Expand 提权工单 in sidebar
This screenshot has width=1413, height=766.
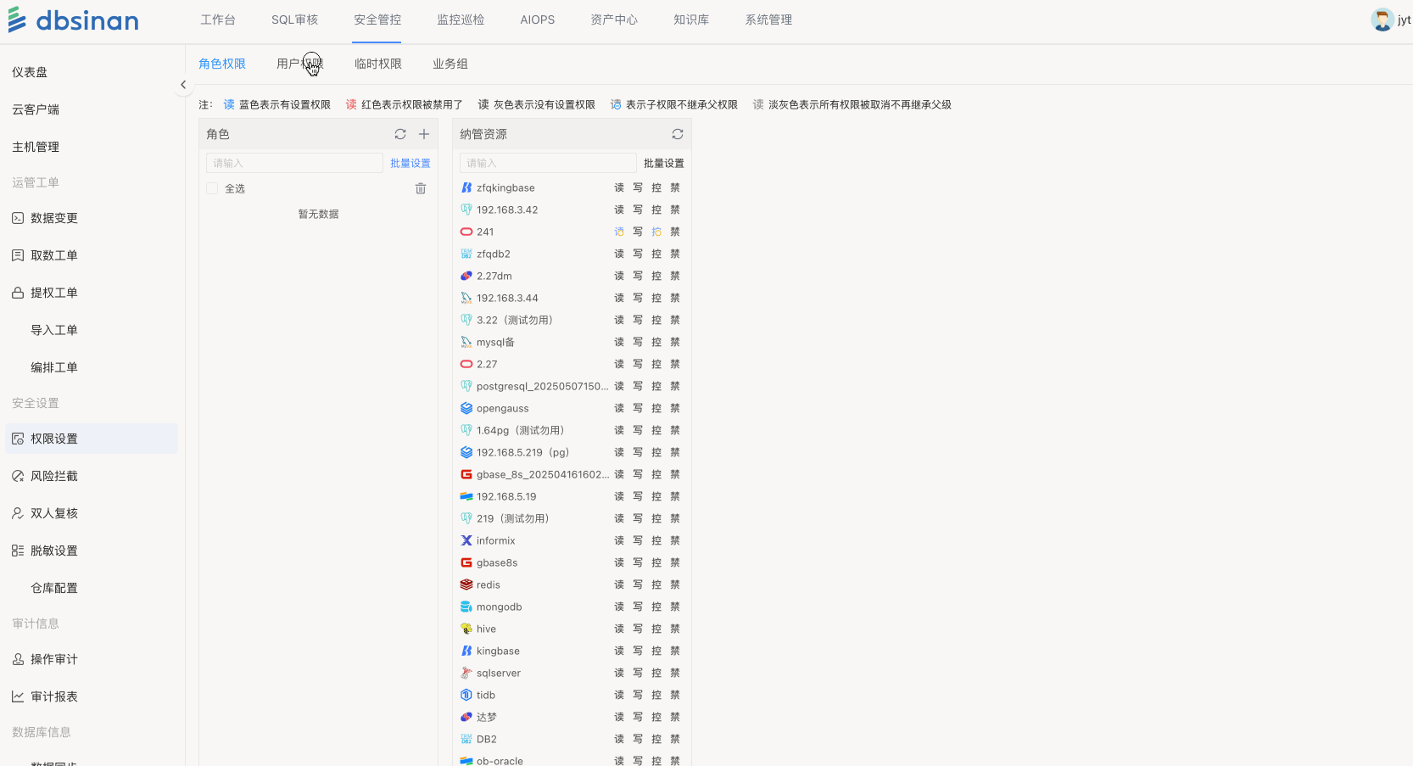point(54,293)
